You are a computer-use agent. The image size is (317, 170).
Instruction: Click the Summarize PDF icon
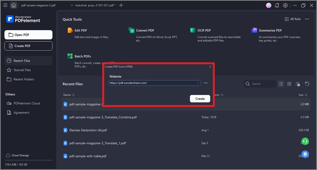(254, 30)
